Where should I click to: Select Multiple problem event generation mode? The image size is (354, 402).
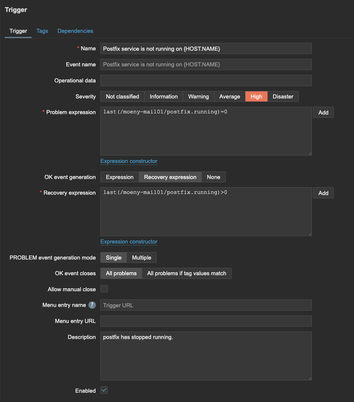click(142, 257)
